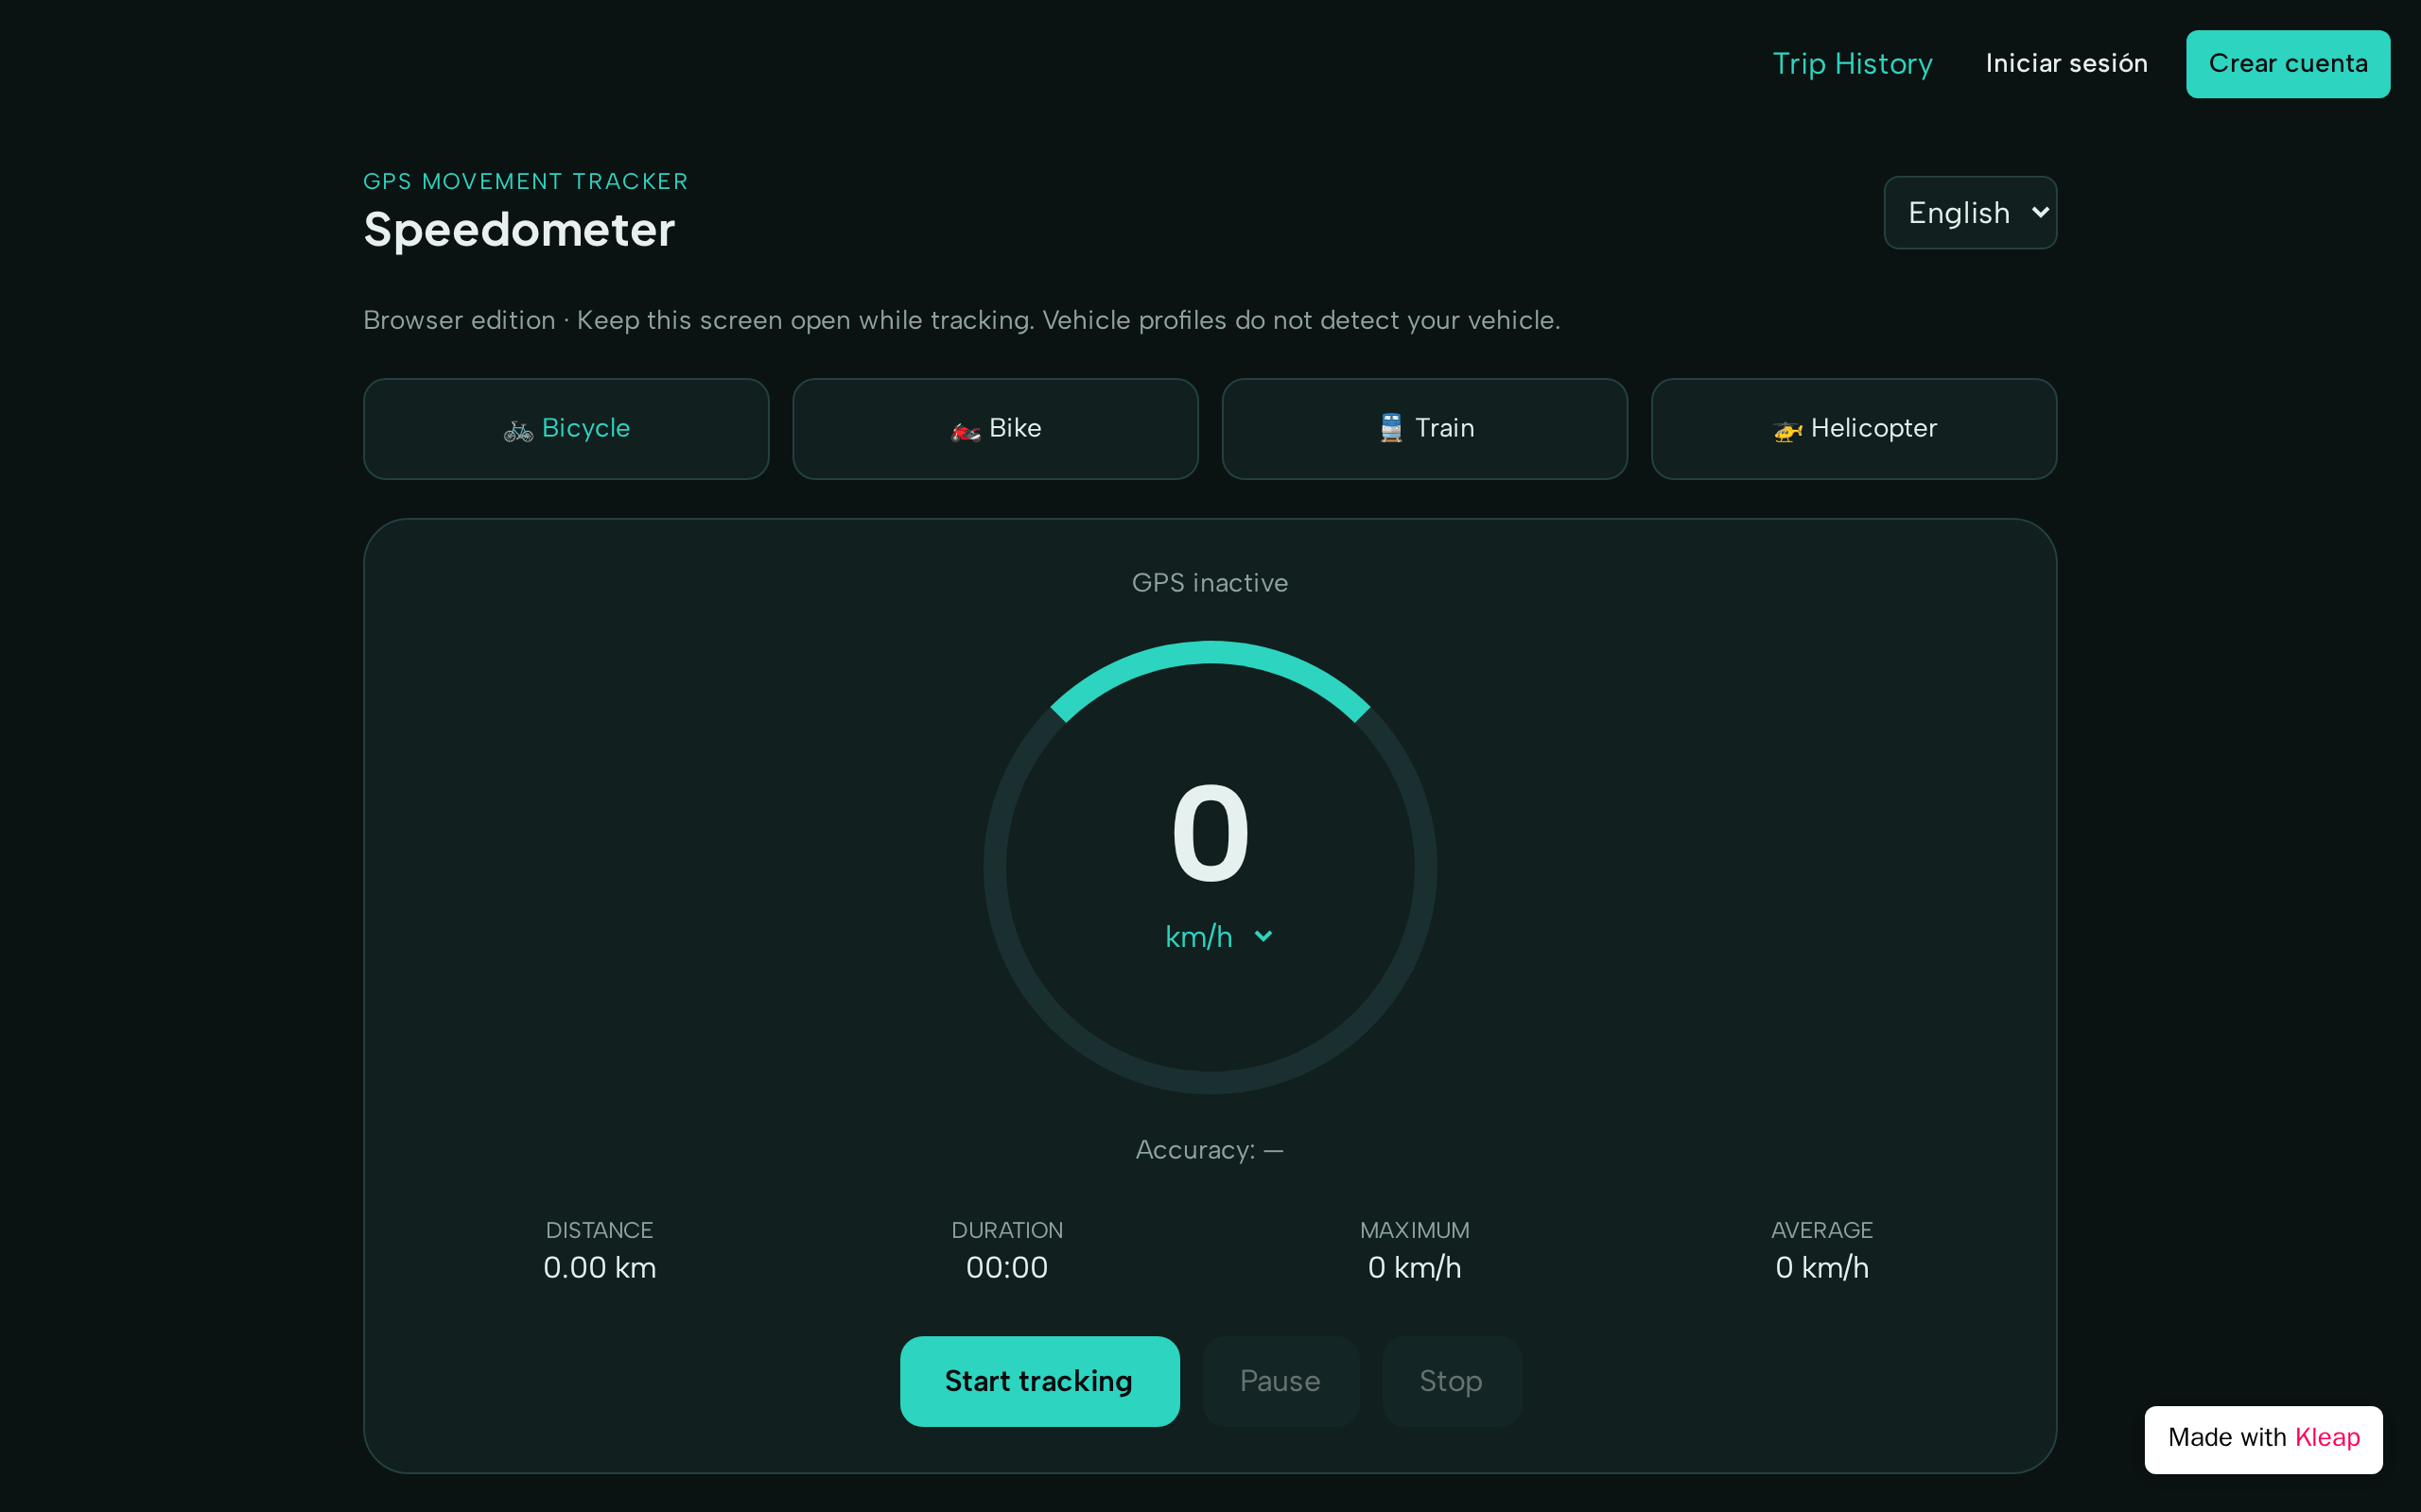Select the Train label text
The width and height of the screenshot is (2421, 1512).
point(1443,428)
